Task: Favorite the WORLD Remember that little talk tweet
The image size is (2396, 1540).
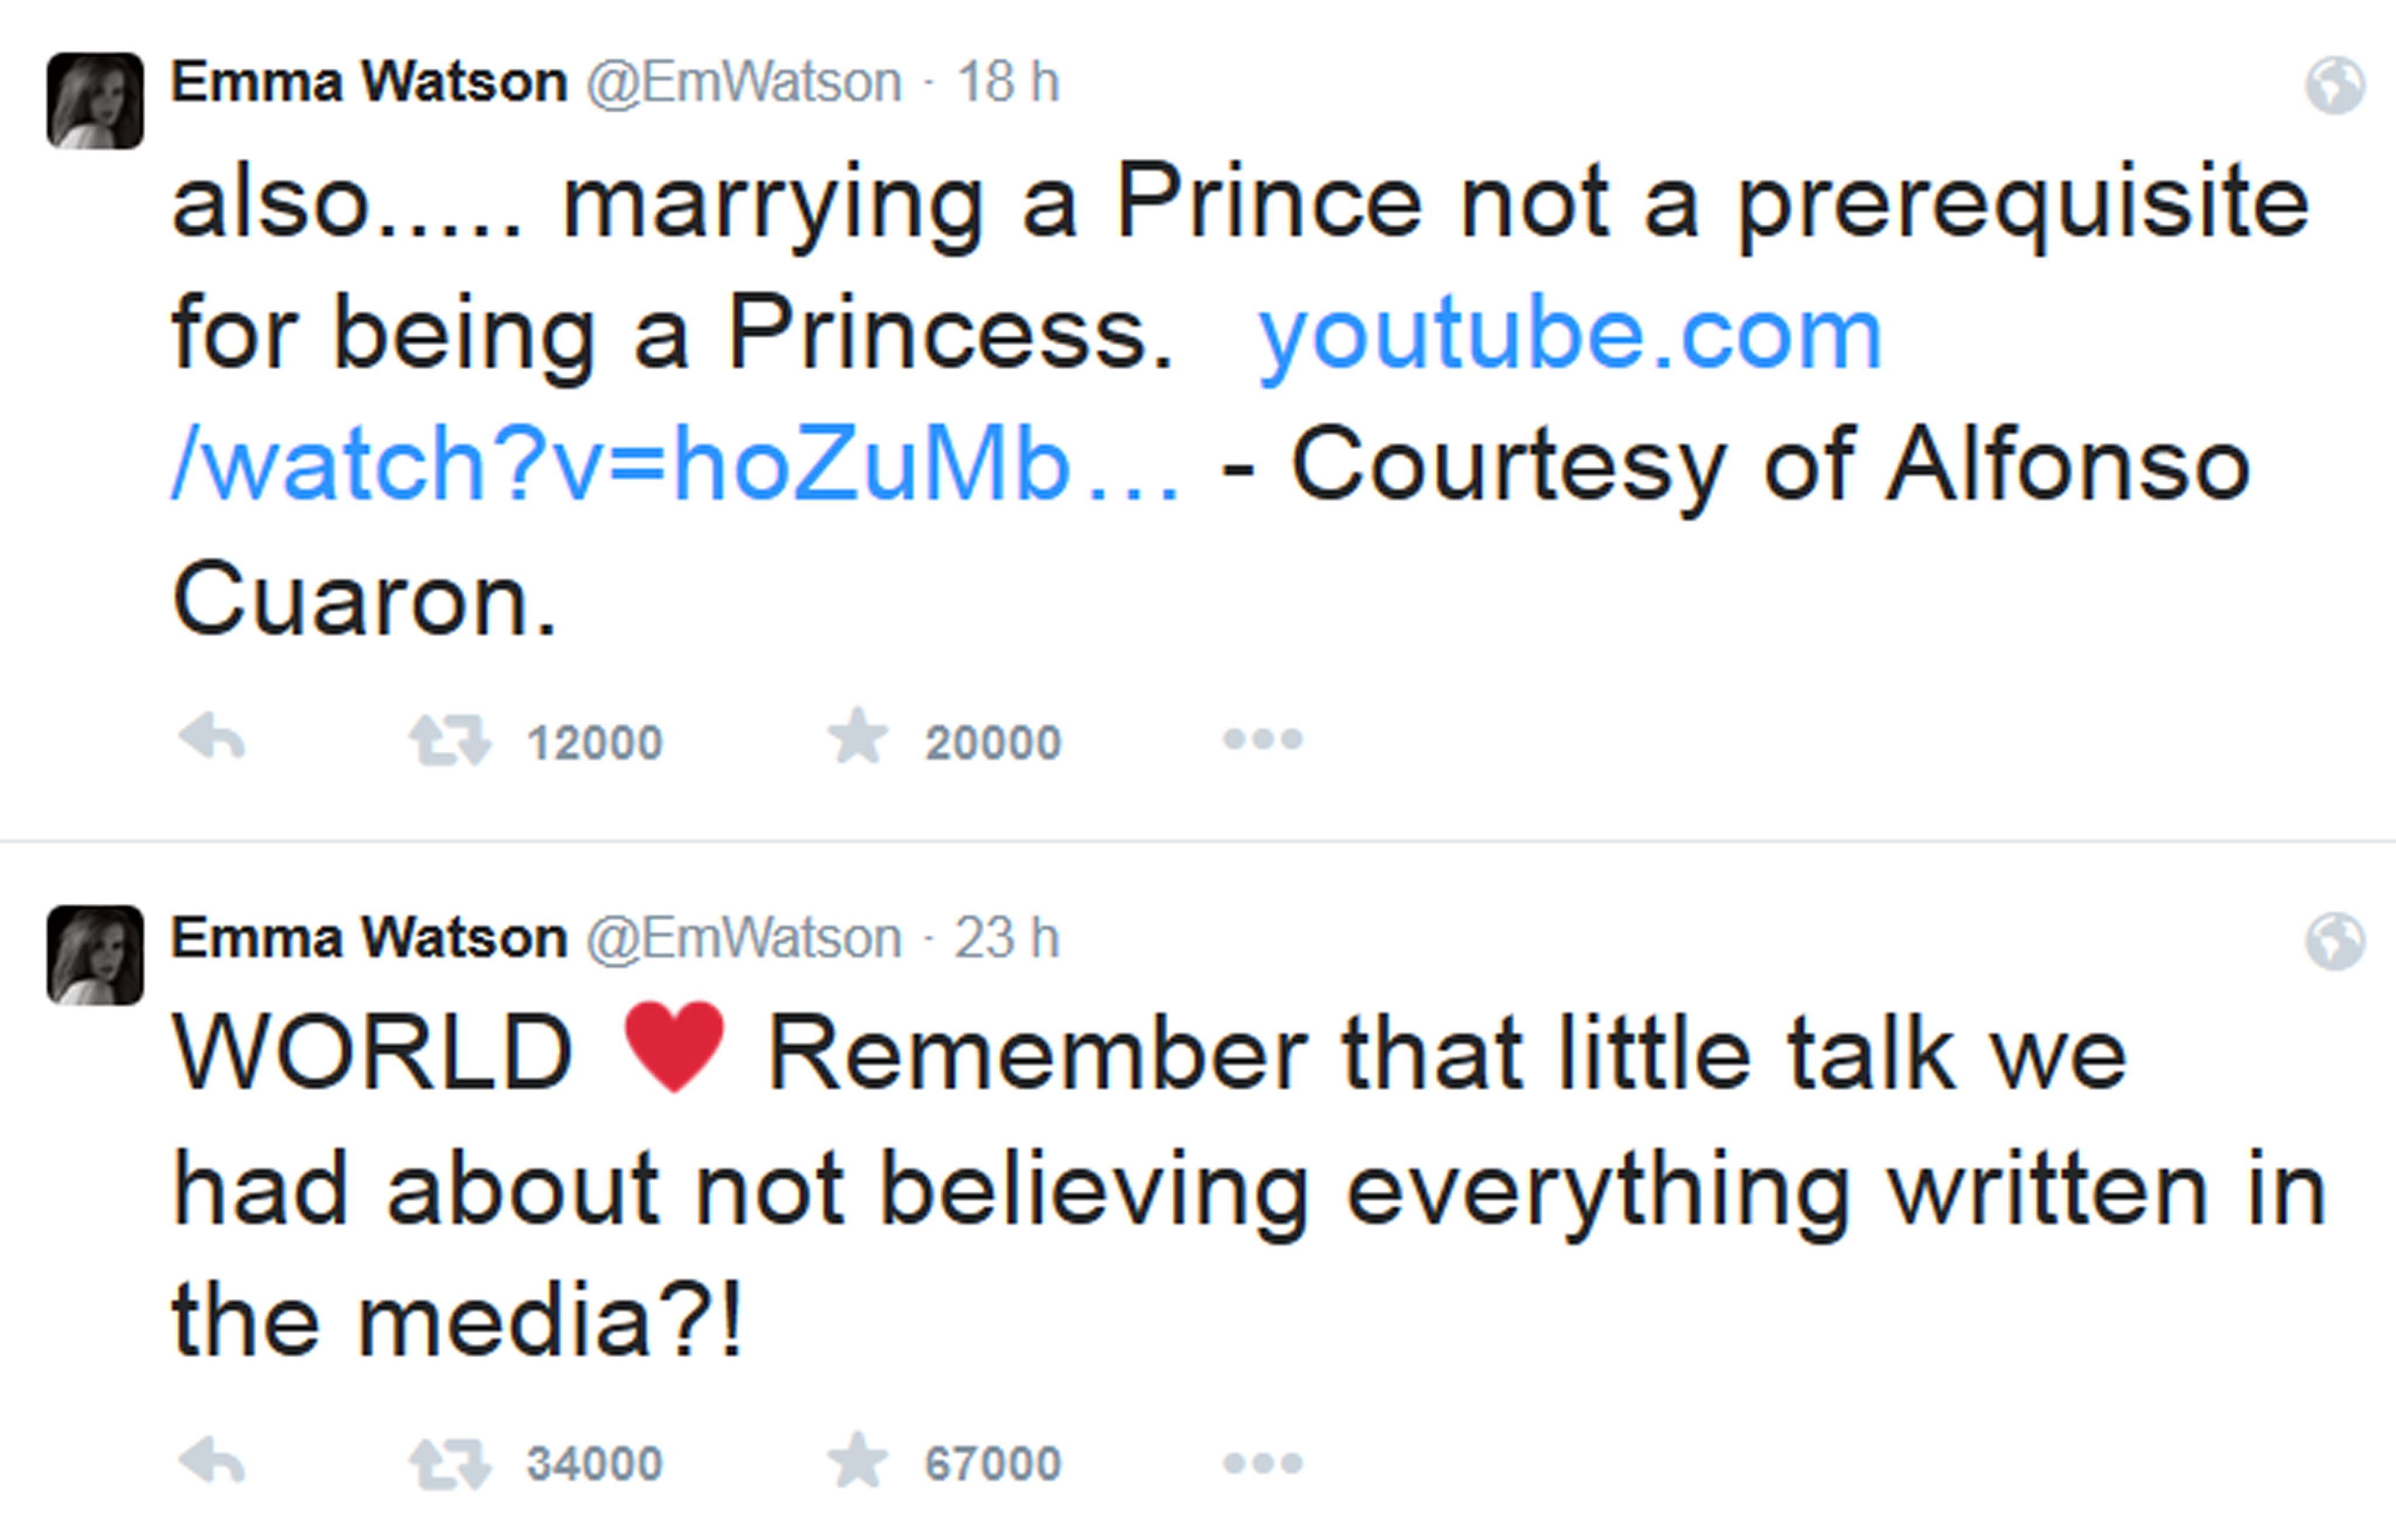Action: 857,1461
